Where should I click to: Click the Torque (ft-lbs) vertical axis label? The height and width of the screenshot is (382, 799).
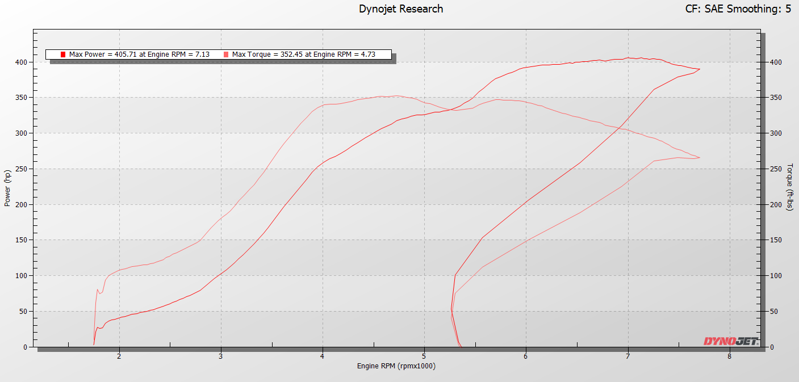[x=789, y=187]
